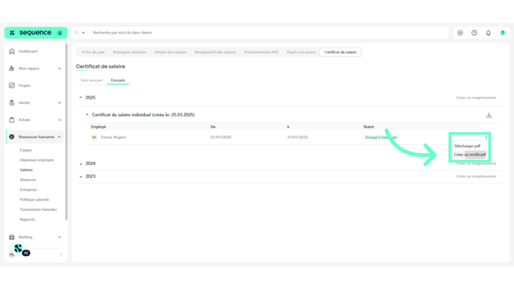Expand the Banking chevron
514x289 pixels.
coord(59,237)
